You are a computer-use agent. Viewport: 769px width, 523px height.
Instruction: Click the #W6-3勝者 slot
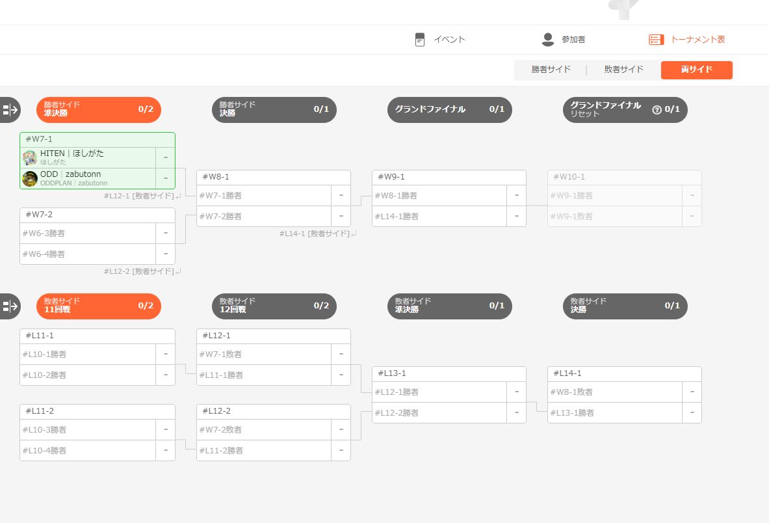pyautogui.click(x=88, y=234)
